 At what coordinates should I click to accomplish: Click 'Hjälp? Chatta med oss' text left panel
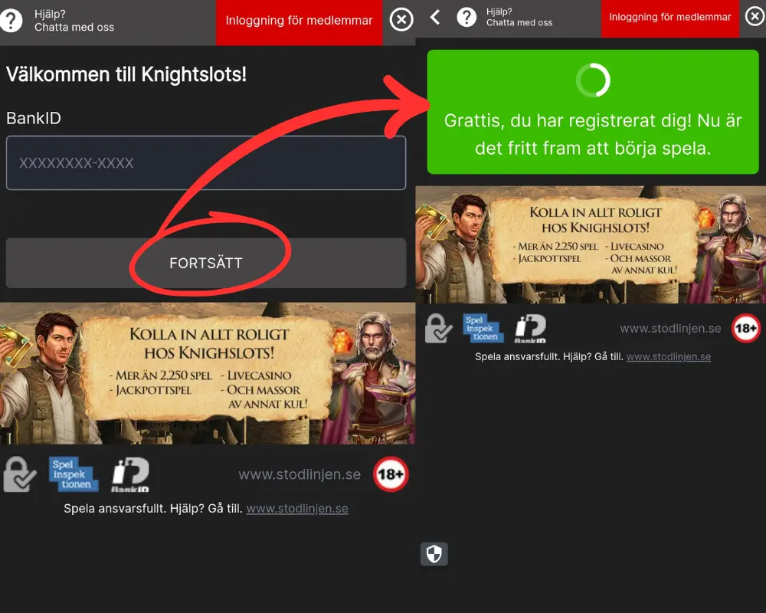click(x=74, y=21)
